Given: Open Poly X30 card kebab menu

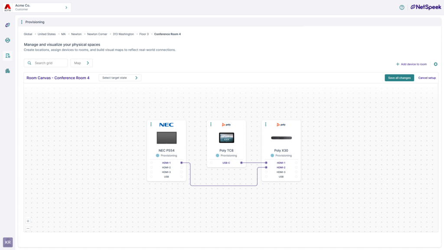Looking at the screenshot, I should tap(265, 125).
